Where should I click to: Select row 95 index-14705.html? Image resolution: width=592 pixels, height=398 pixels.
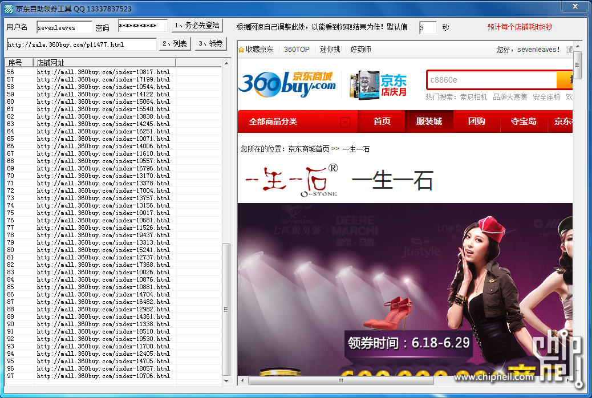[113, 361]
